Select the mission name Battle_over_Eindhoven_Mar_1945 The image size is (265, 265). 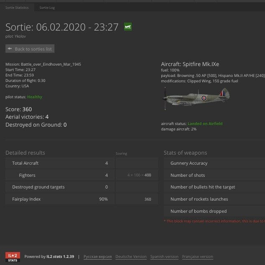(x=51, y=64)
